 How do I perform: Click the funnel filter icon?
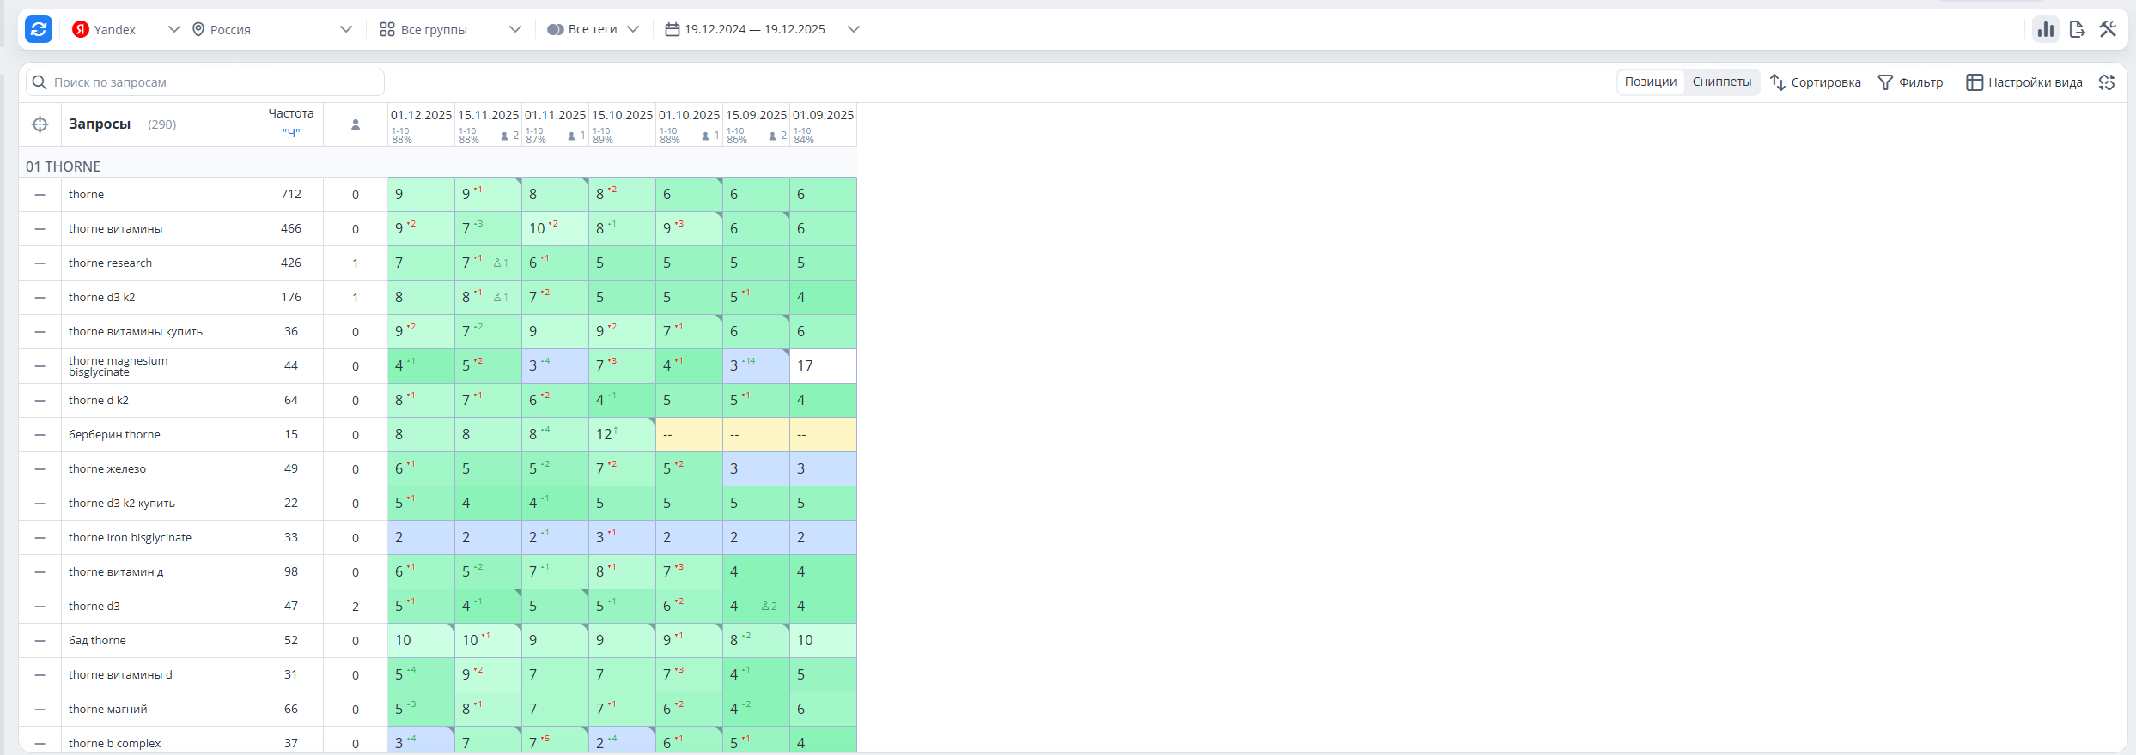coord(1885,82)
